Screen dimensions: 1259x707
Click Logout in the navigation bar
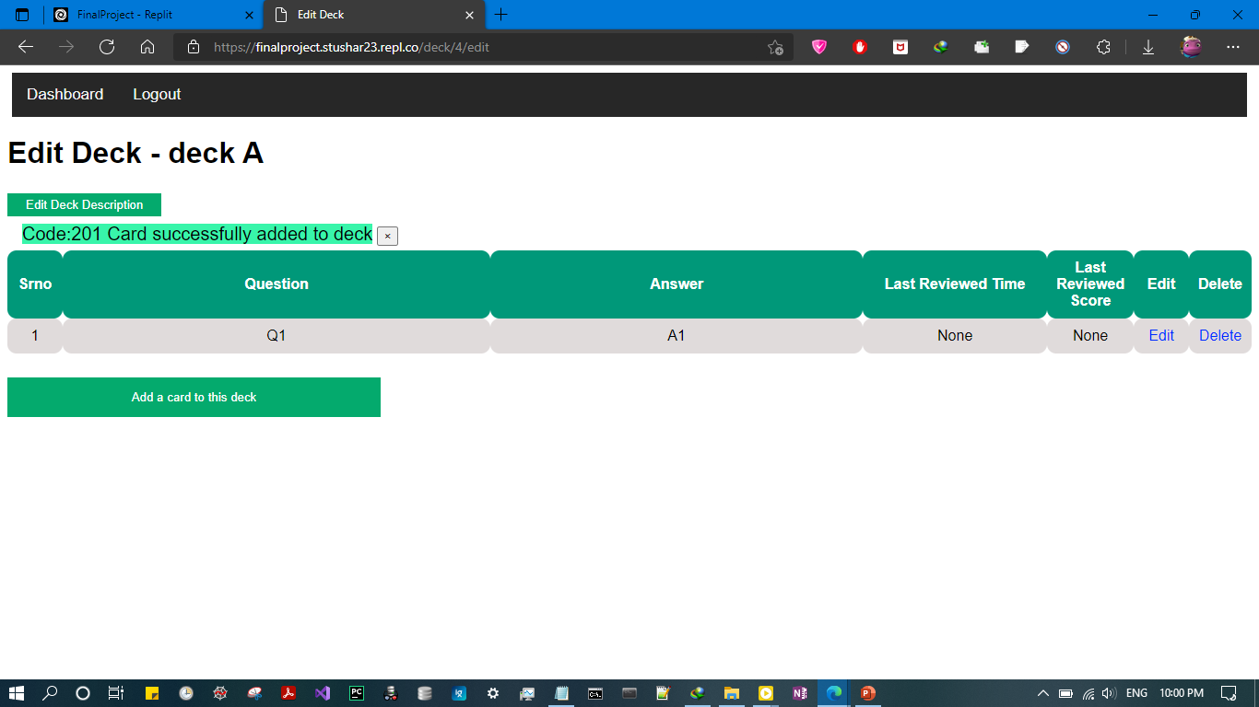coord(157,94)
